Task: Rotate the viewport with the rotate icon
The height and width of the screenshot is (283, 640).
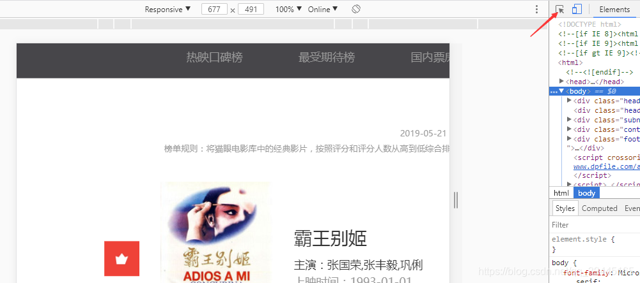Action: click(x=356, y=9)
